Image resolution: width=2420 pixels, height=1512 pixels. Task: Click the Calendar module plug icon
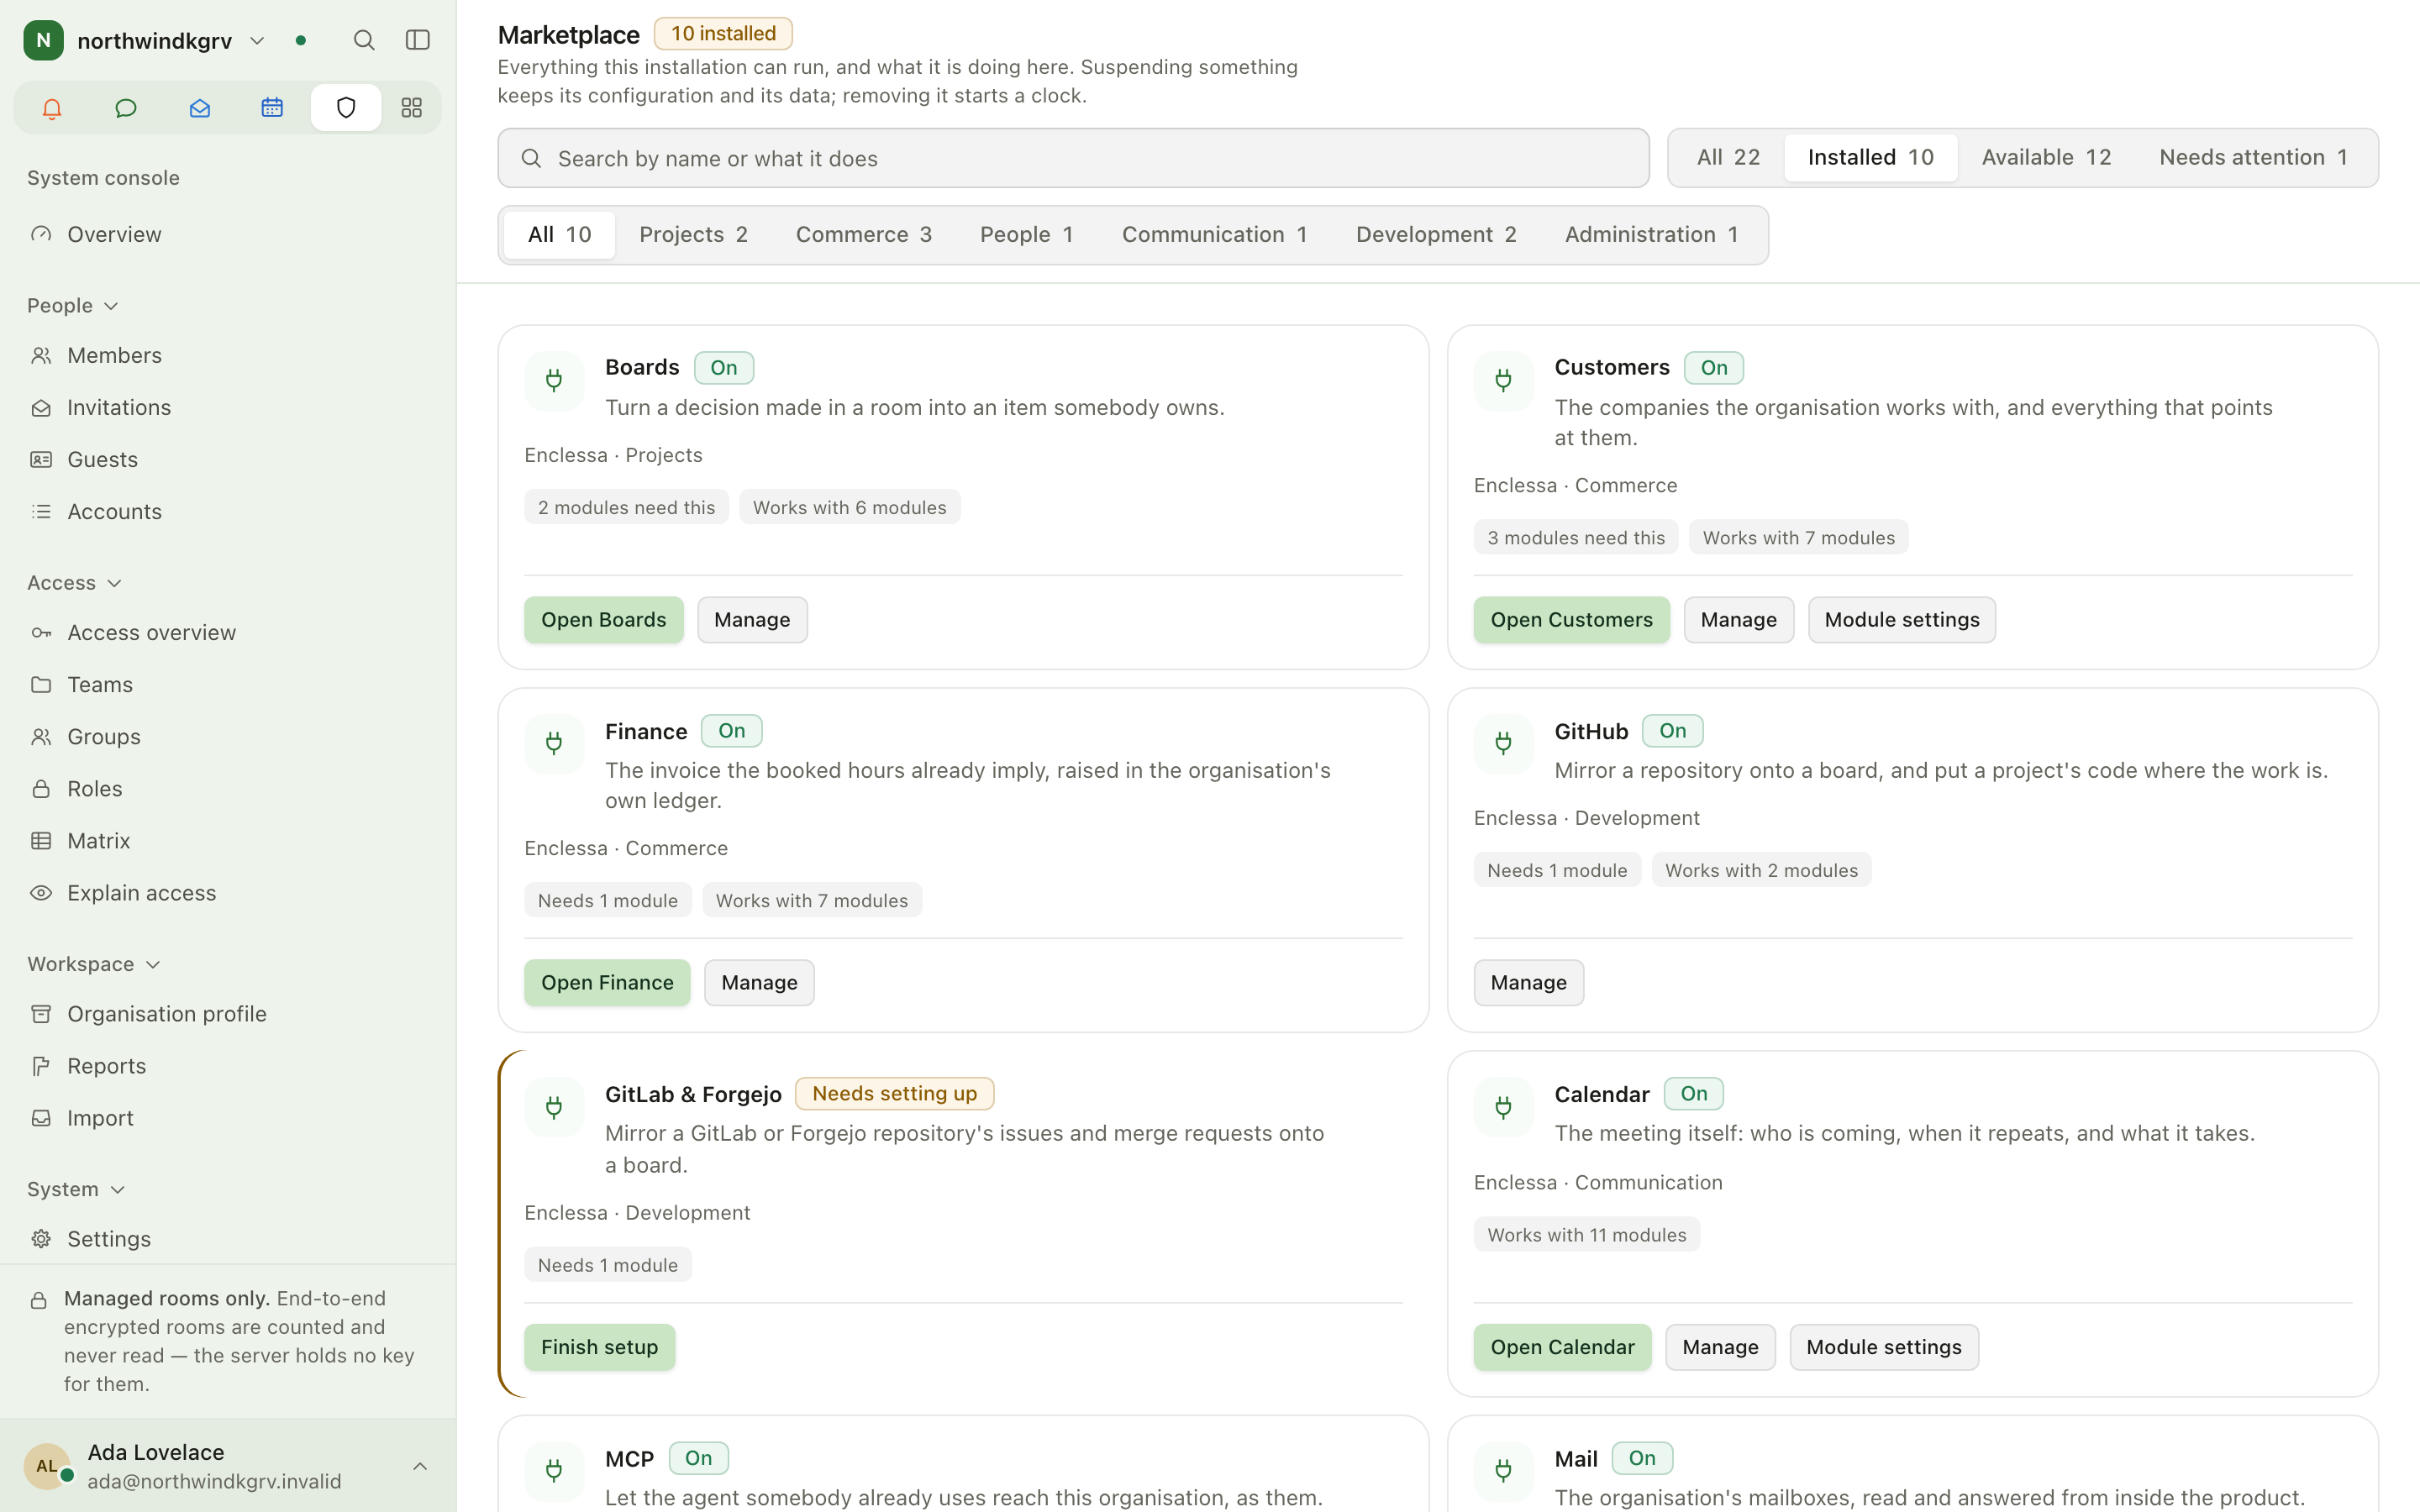pos(1503,1107)
